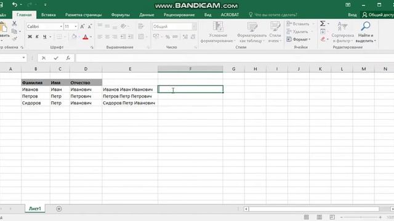
Task: Apply Percent Style number format
Action: [x=167, y=37]
